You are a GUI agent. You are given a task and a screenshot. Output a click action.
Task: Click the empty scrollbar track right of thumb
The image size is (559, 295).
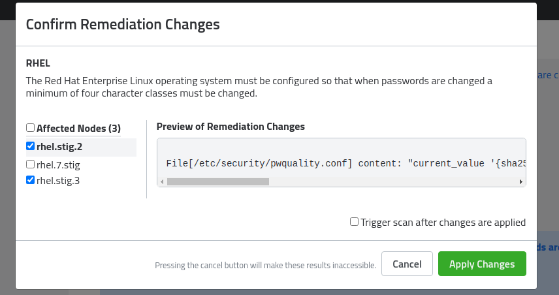[393, 181]
